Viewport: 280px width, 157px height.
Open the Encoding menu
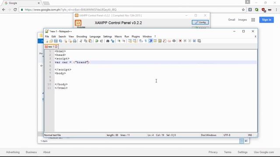click(82, 37)
